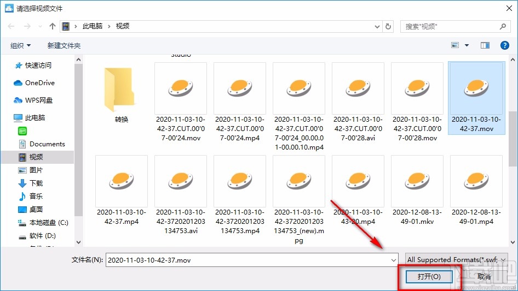
Task: Expand the filename history dropdown arrow
Action: pyautogui.click(x=394, y=260)
